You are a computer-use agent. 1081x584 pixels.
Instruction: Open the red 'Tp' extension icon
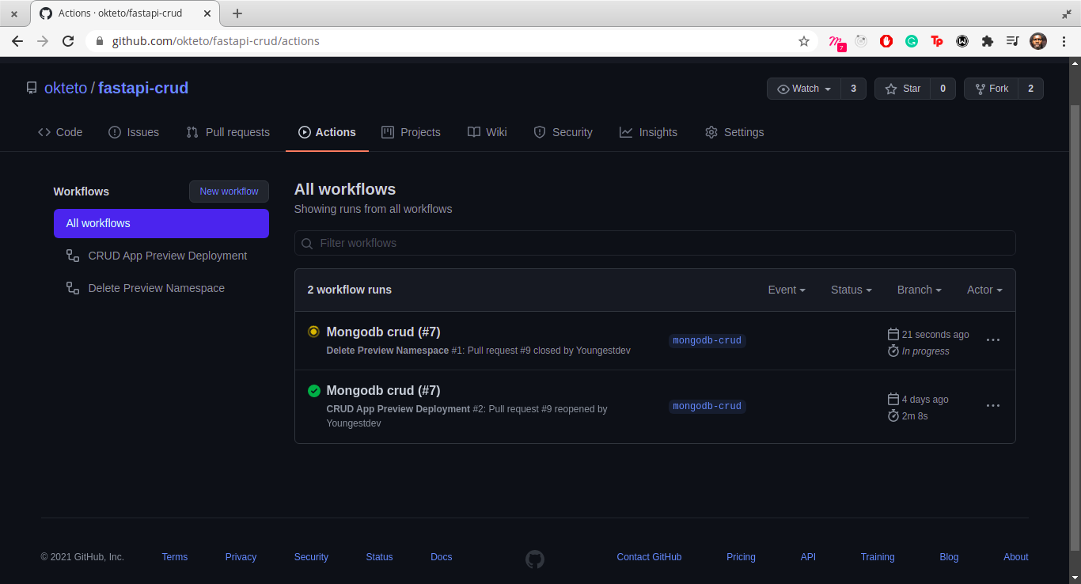(937, 41)
